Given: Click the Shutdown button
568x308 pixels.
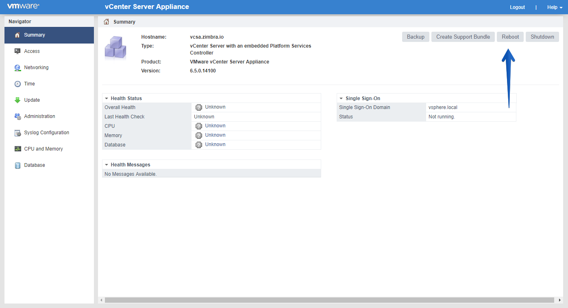Looking at the screenshot, I should pyautogui.click(x=542, y=37).
